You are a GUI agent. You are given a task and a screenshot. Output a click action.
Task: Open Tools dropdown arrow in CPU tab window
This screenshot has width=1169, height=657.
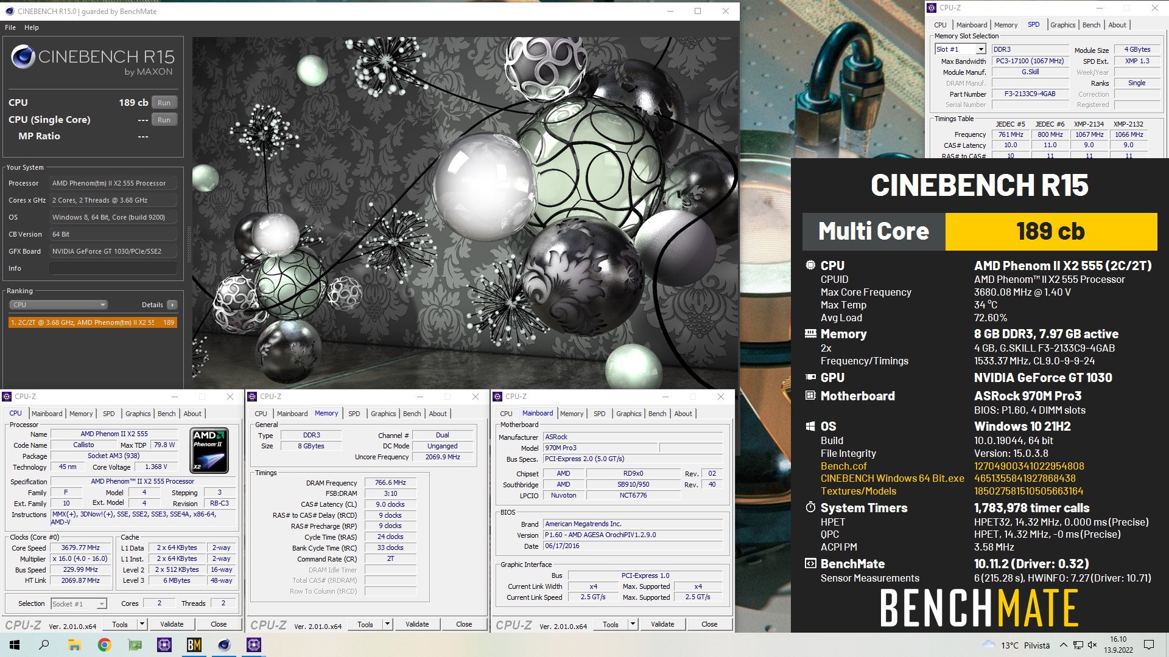click(x=142, y=624)
